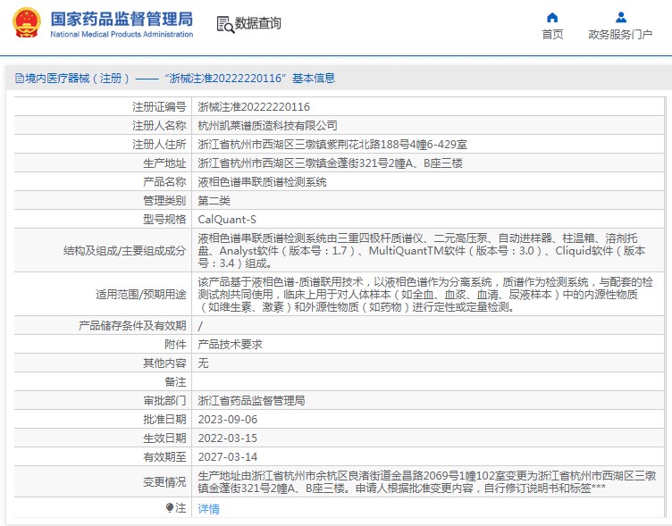Click product name 液相色谱串联质谱检测系统
This screenshot has width=672, height=526.
[x=262, y=182]
